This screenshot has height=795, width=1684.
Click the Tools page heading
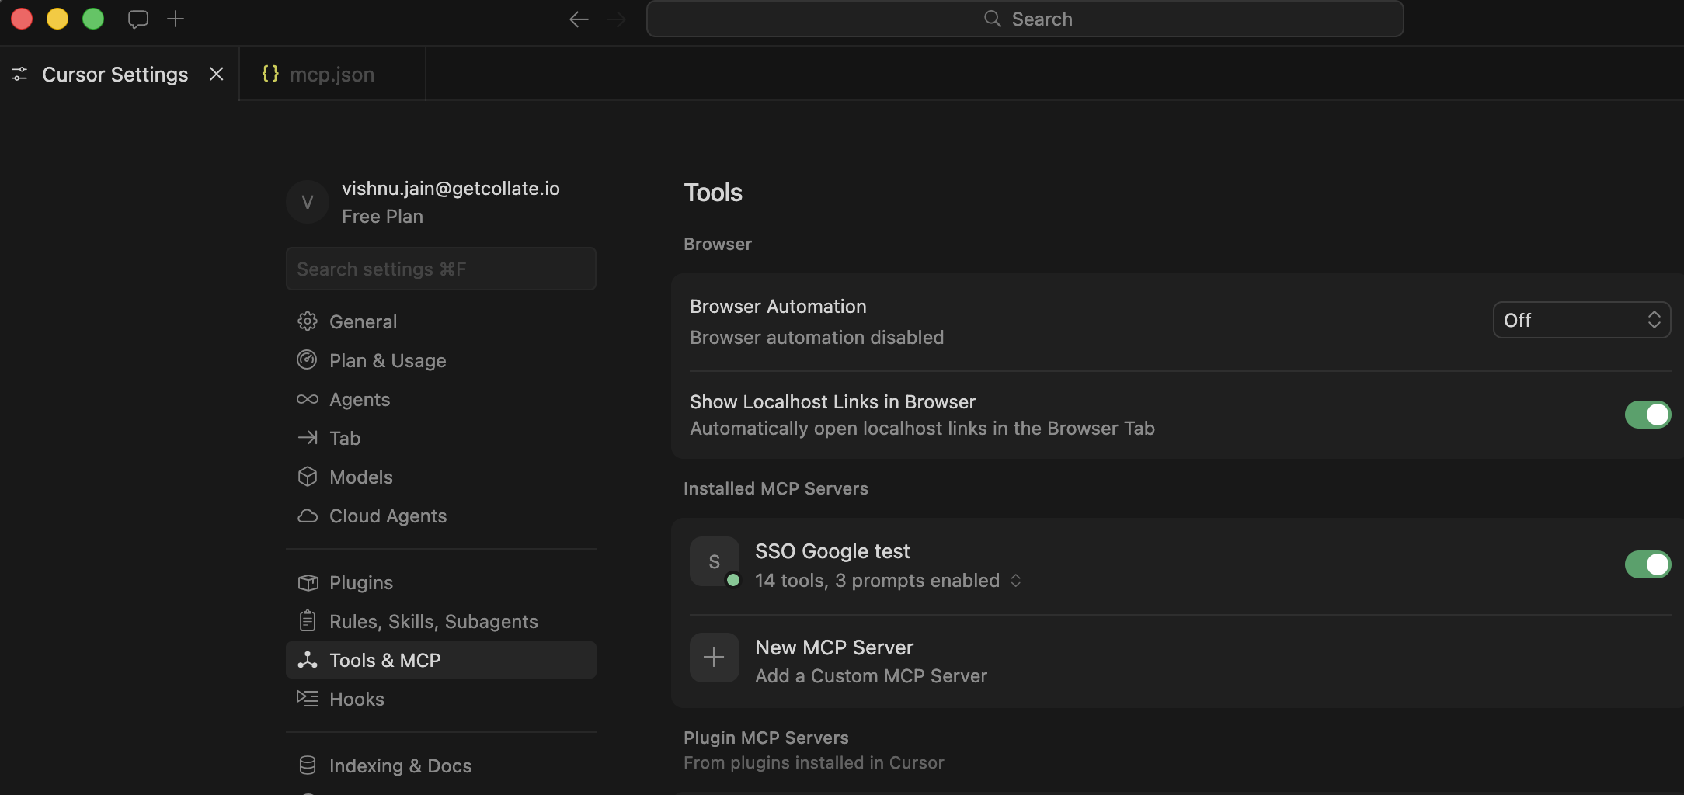click(713, 193)
